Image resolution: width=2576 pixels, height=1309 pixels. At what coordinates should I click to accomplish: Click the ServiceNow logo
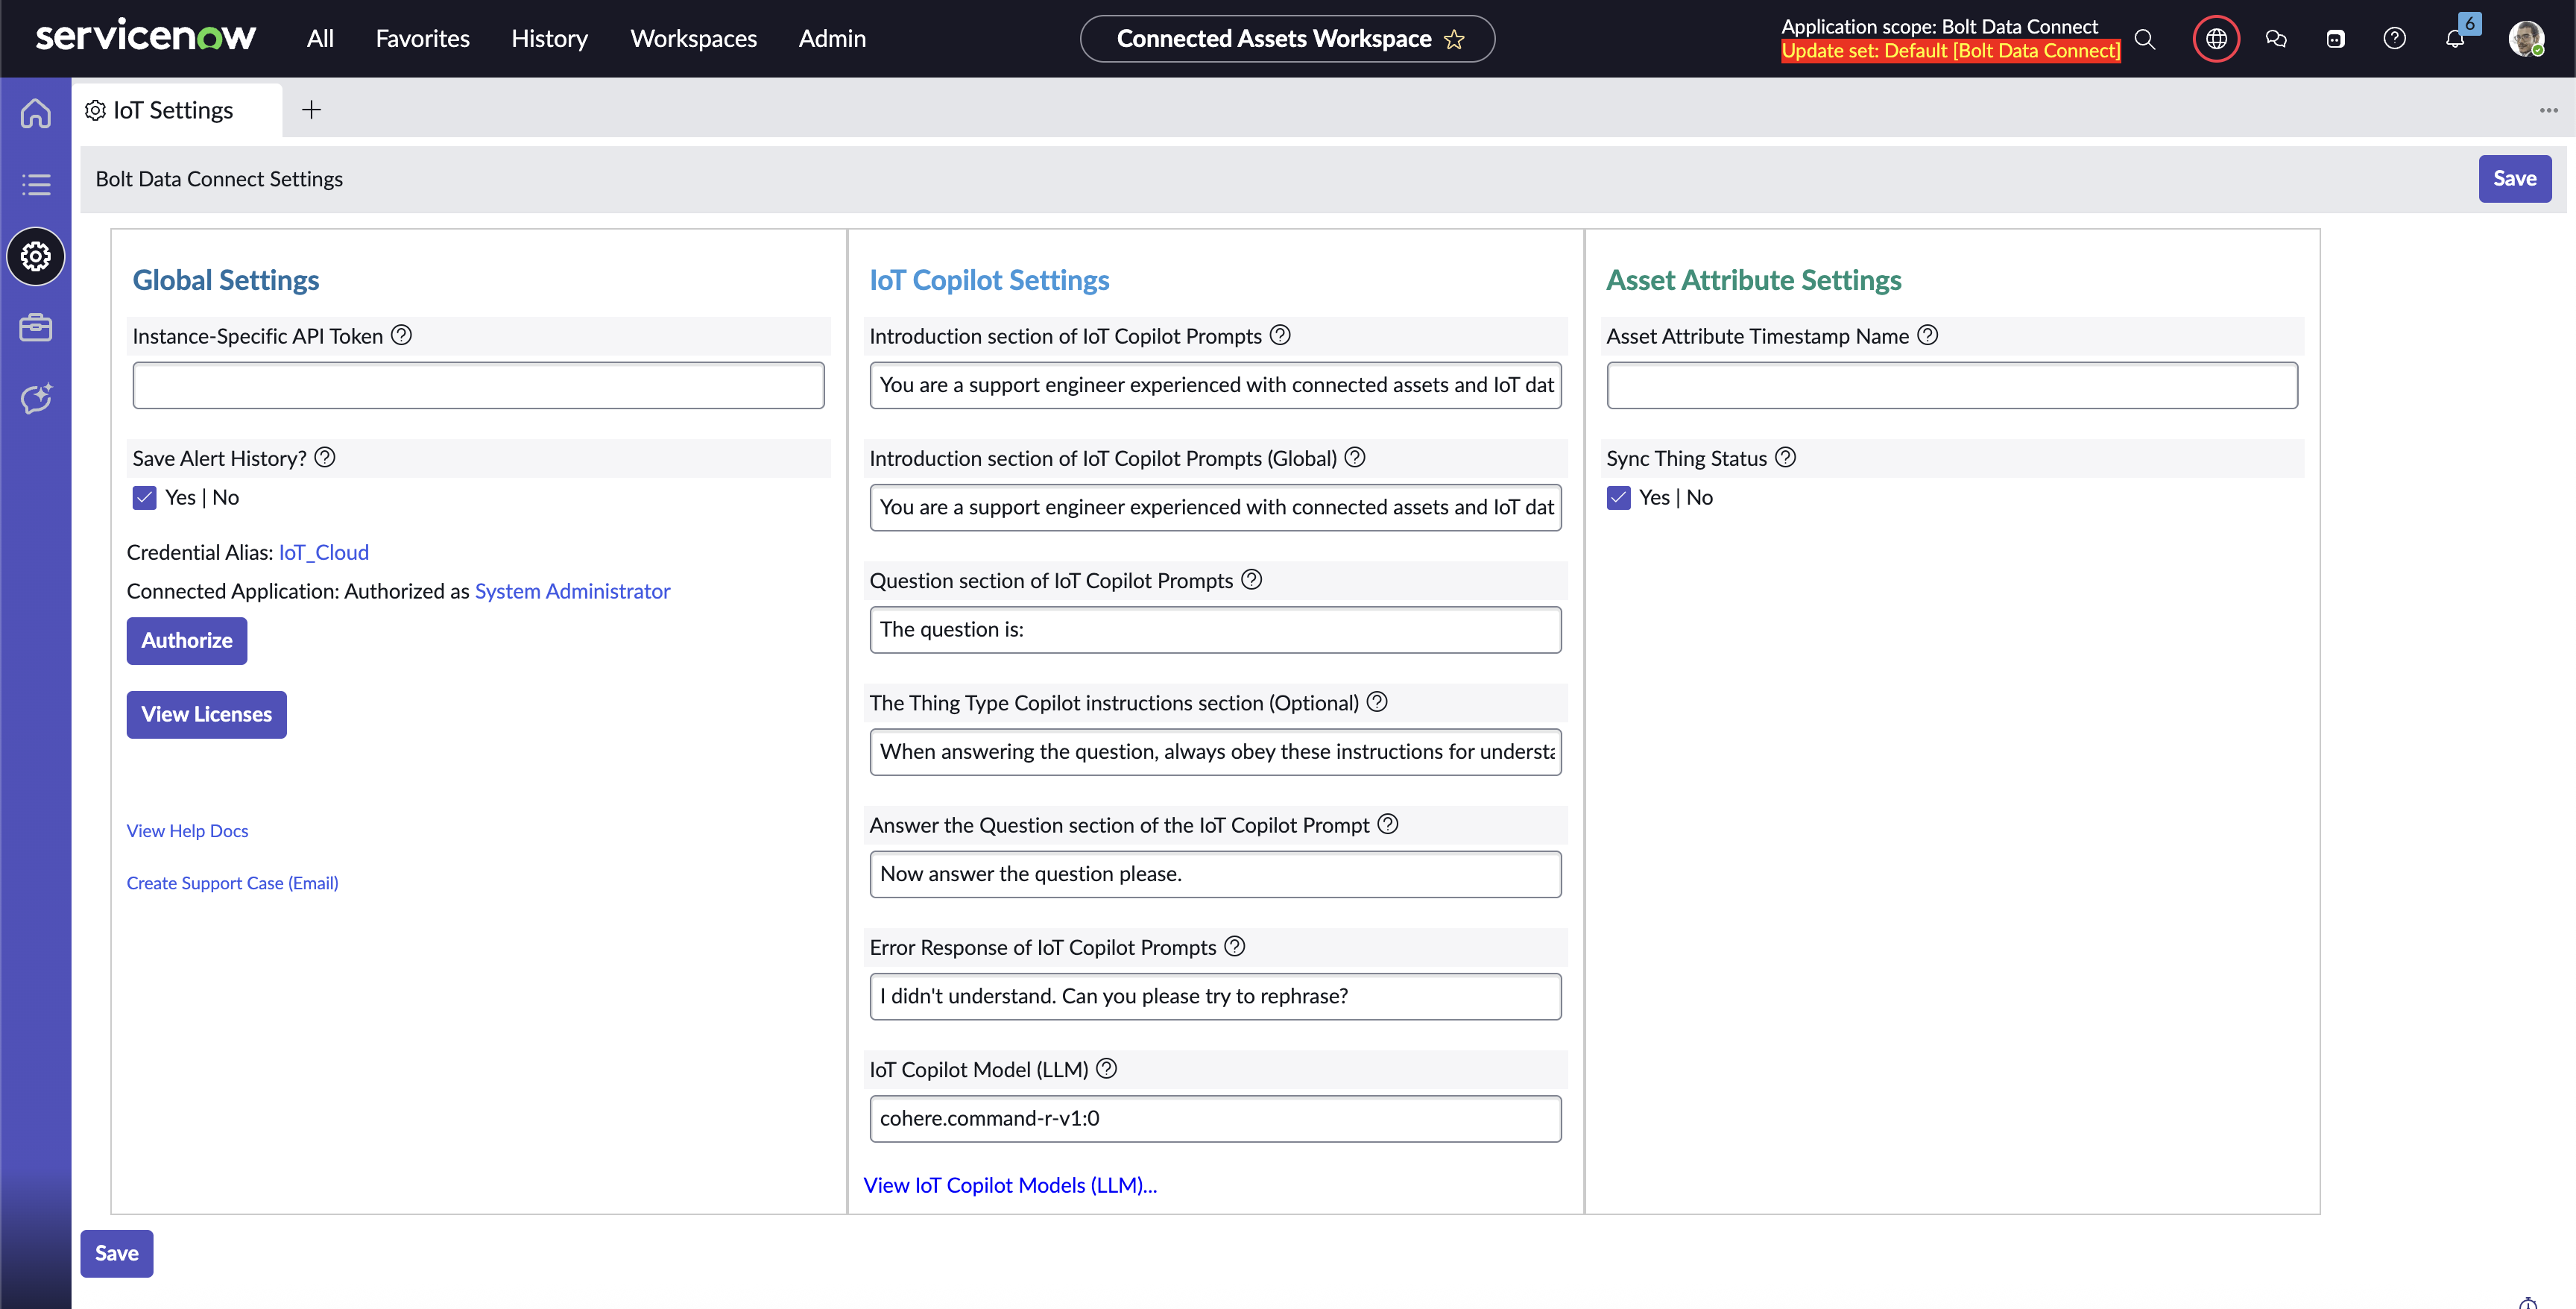coord(146,37)
